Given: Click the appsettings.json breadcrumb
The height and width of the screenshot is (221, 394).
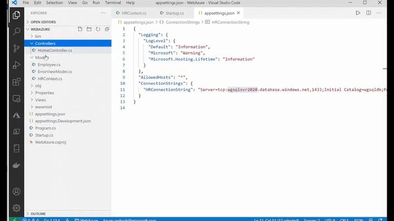Looking at the screenshot, I should tap(138, 22).
